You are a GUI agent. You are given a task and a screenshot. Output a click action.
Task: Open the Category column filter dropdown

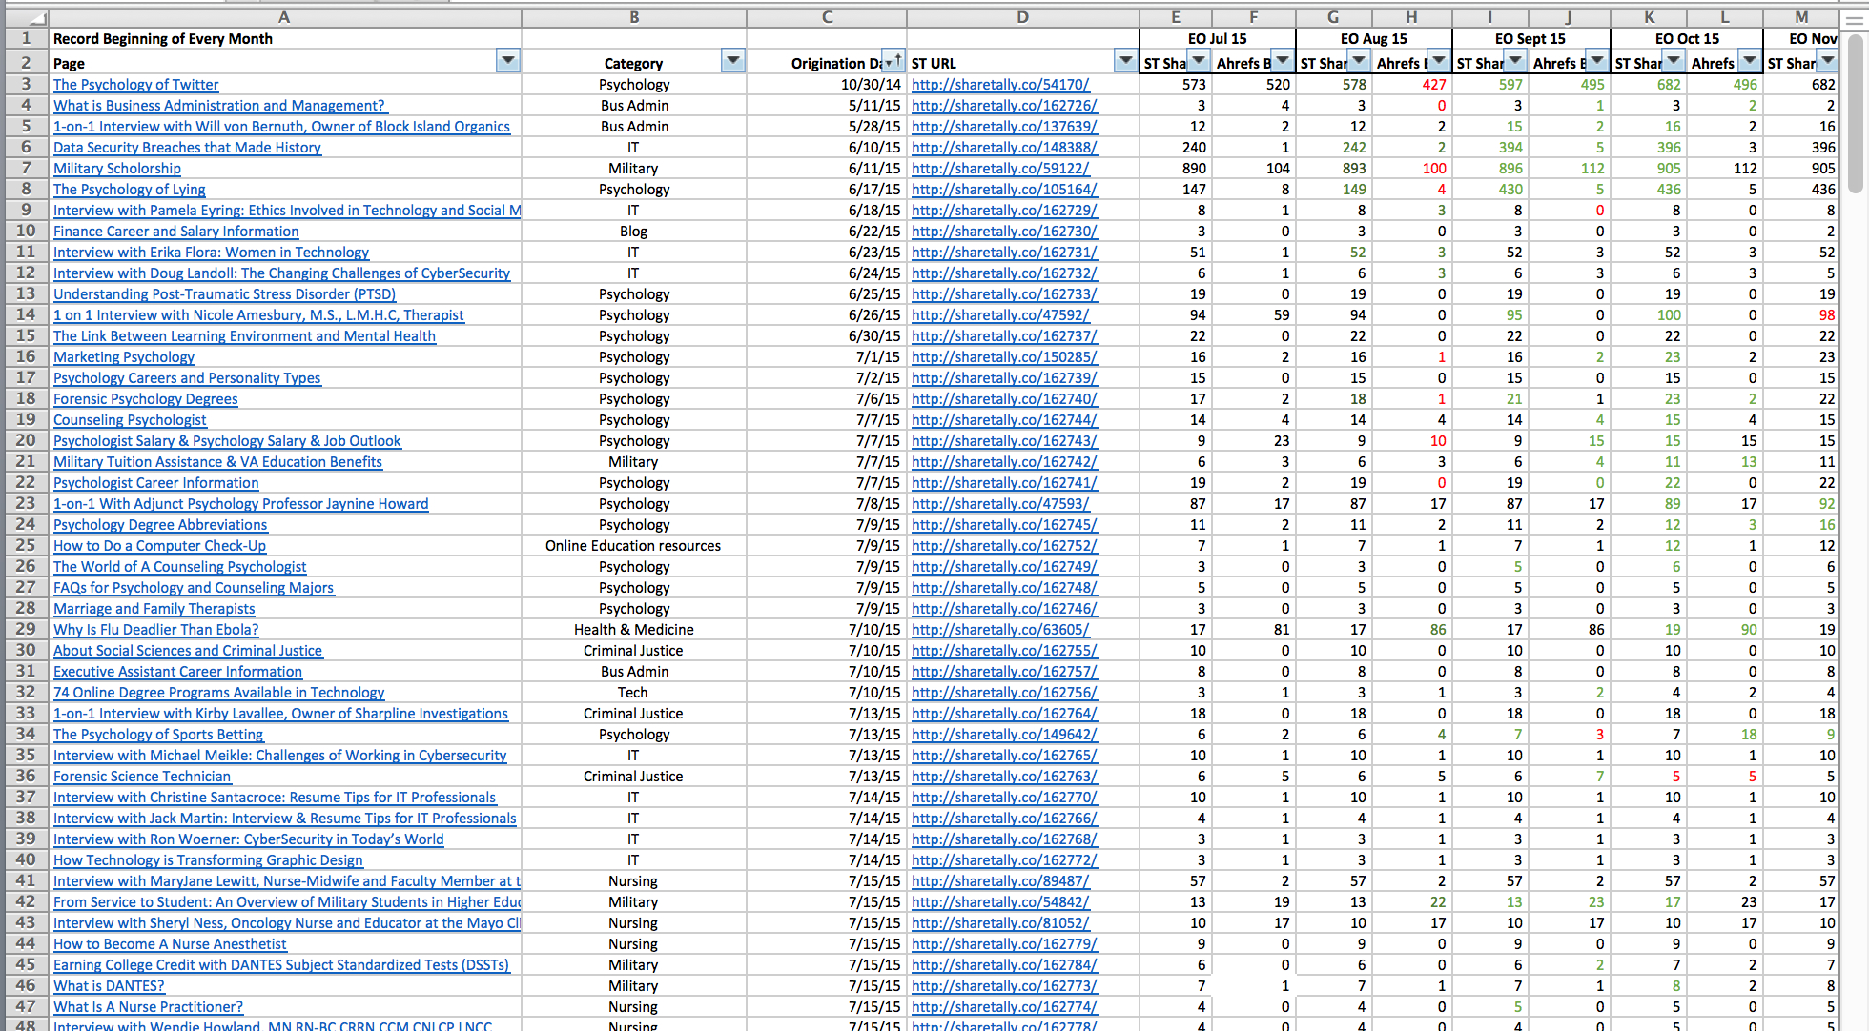tap(732, 61)
